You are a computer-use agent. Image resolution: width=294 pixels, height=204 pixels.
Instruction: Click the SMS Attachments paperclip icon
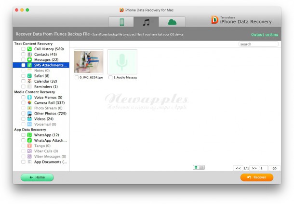pyautogui.click(x=29, y=65)
